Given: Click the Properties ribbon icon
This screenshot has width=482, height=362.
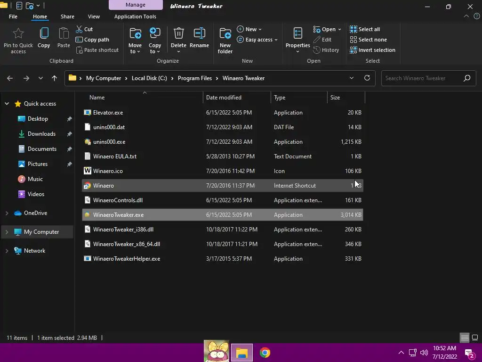Looking at the screenshot, I should (297, 33).
